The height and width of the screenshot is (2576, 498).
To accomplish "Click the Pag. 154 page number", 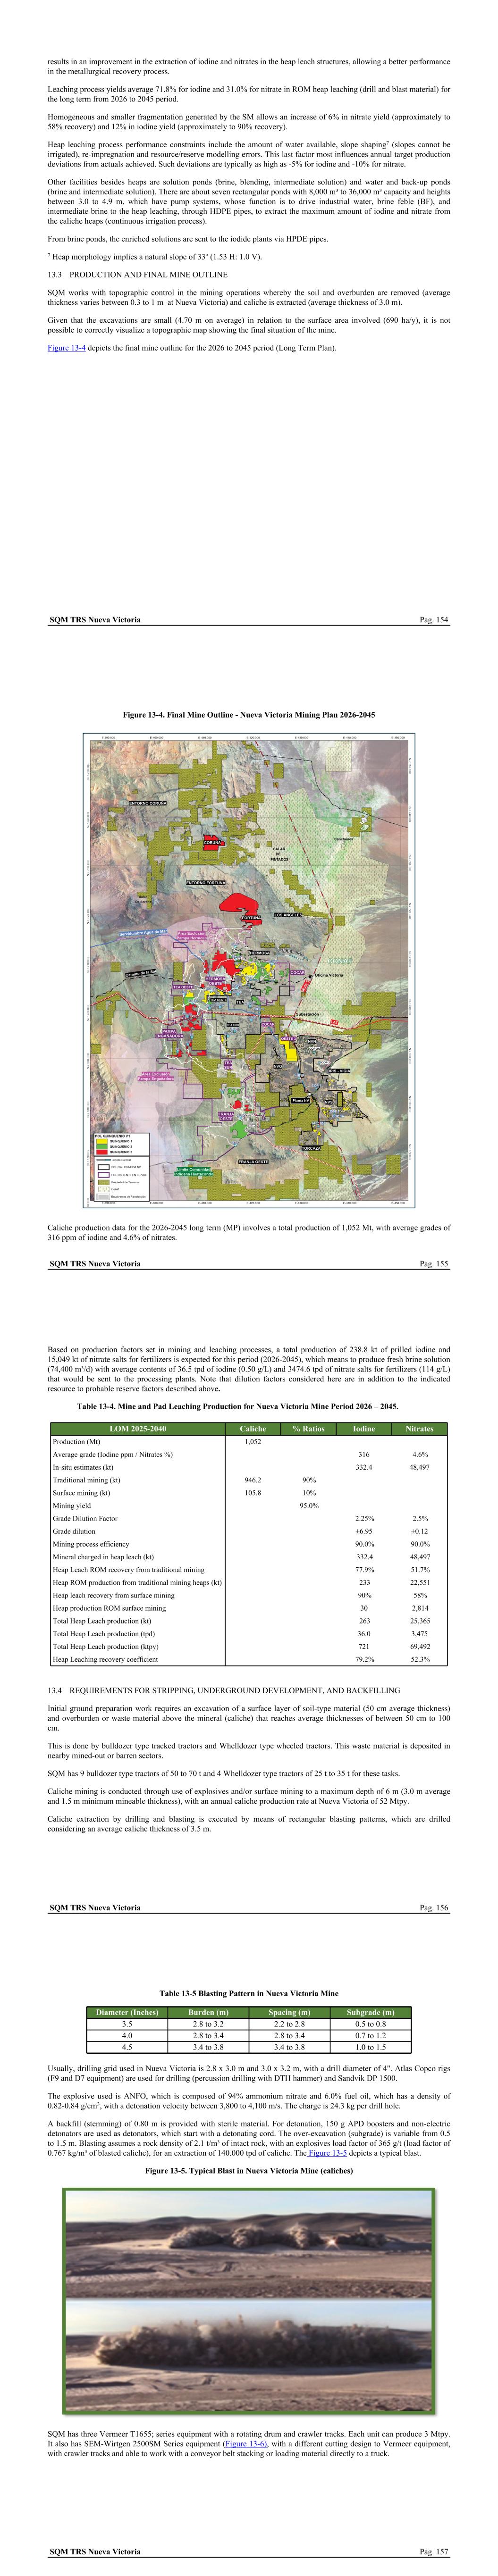I will pos(434,620).
